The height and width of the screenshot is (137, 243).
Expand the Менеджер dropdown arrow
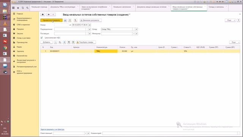pyautogui.click(x=134, y=33)
